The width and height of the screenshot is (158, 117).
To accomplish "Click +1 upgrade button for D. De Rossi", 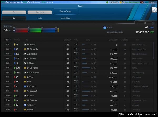I will click(76, 68).
